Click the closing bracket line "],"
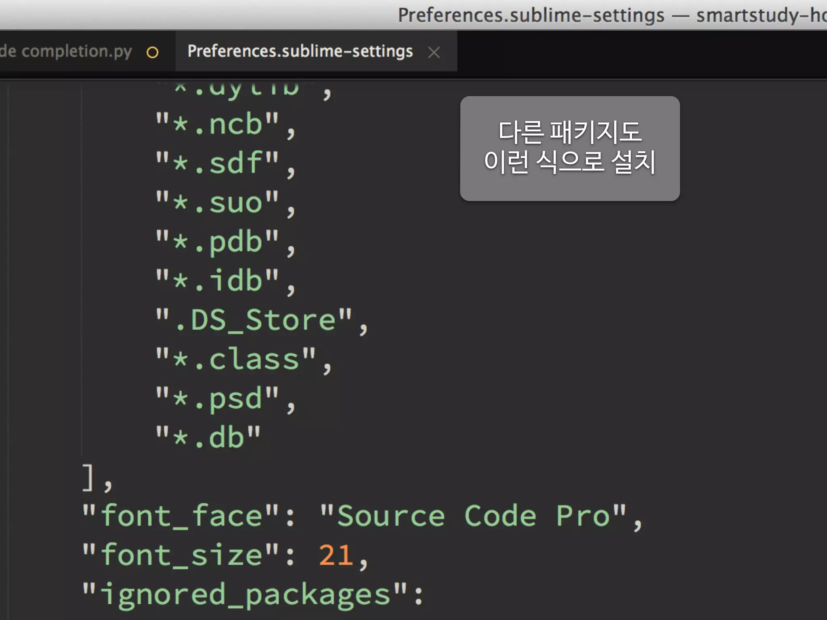 (x=97, y=478)
